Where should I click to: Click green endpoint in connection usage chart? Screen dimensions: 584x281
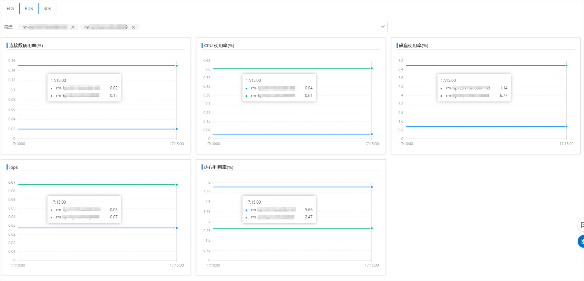click(177, 66)
